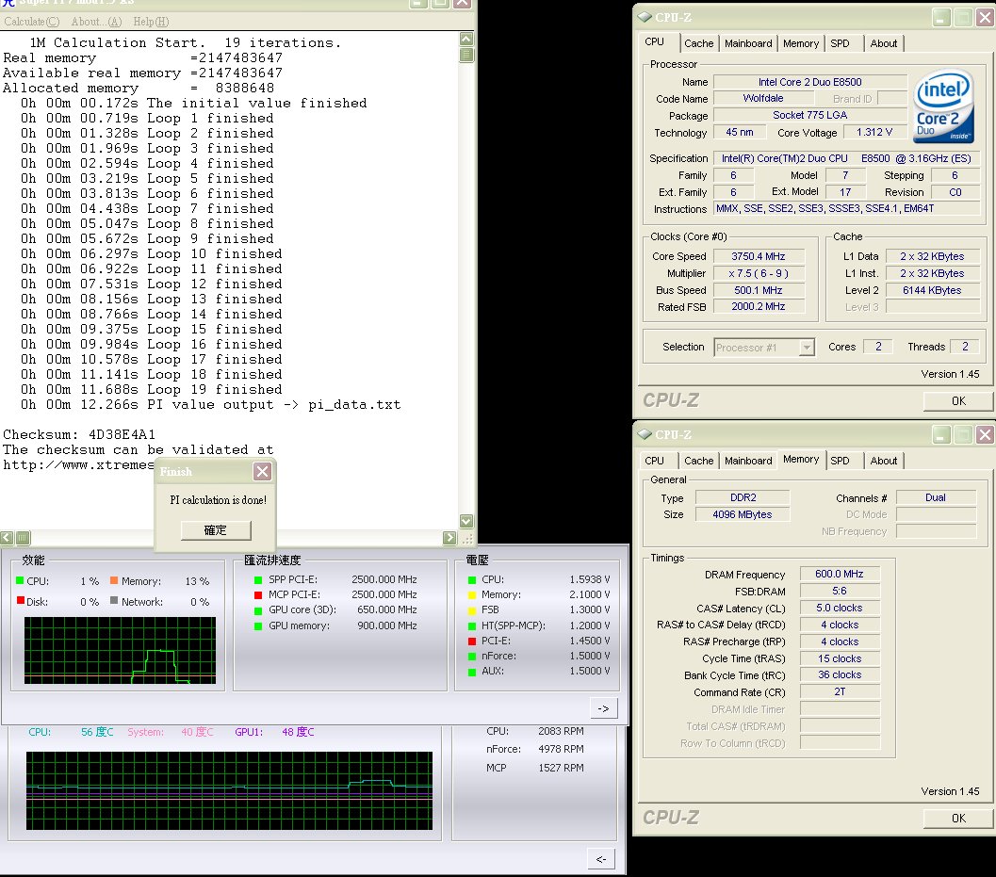Click the title bar icon of the CPU-Z Processor window
The width and height of the screenshot is (996, 877).
(645, 17)
